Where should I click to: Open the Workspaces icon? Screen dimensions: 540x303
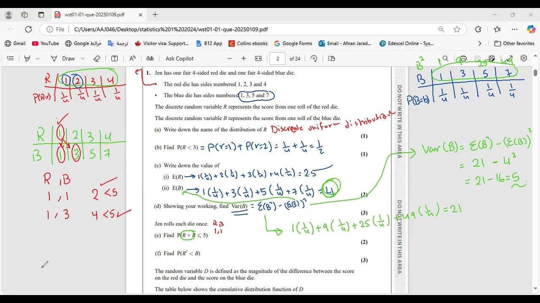pyautogui.click(x=24, y=15)
